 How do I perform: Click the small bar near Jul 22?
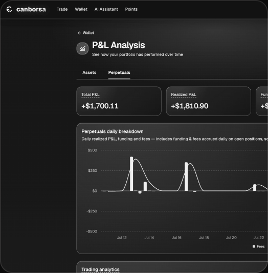[255, 187]
